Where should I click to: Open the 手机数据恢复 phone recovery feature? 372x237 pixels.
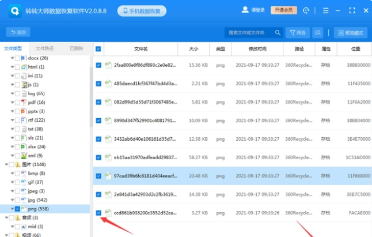pyautogui.click(x=142, y=11)
